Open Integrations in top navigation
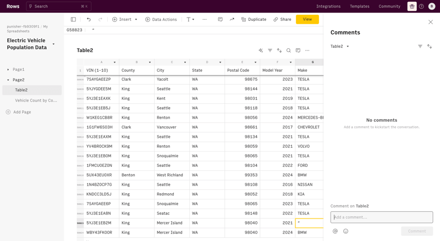This screenshot has height=241, width=440. [328, 6]
